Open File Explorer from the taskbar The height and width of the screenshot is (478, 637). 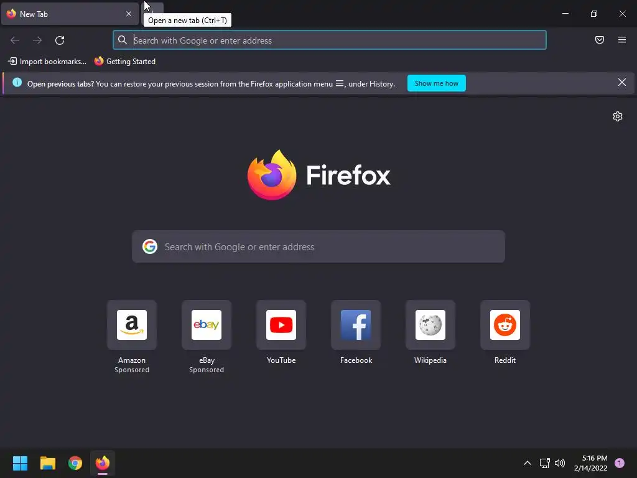point(47,463)
